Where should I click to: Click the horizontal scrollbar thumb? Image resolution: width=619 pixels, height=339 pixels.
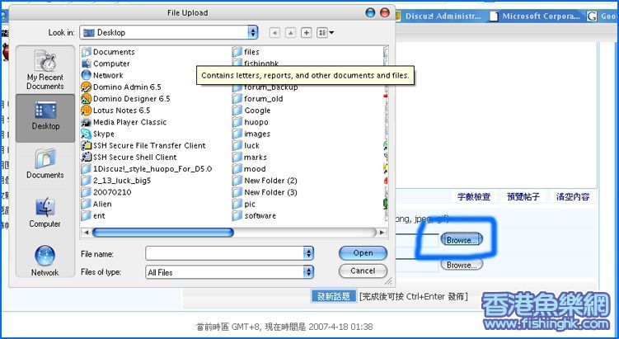pos(163,233)
